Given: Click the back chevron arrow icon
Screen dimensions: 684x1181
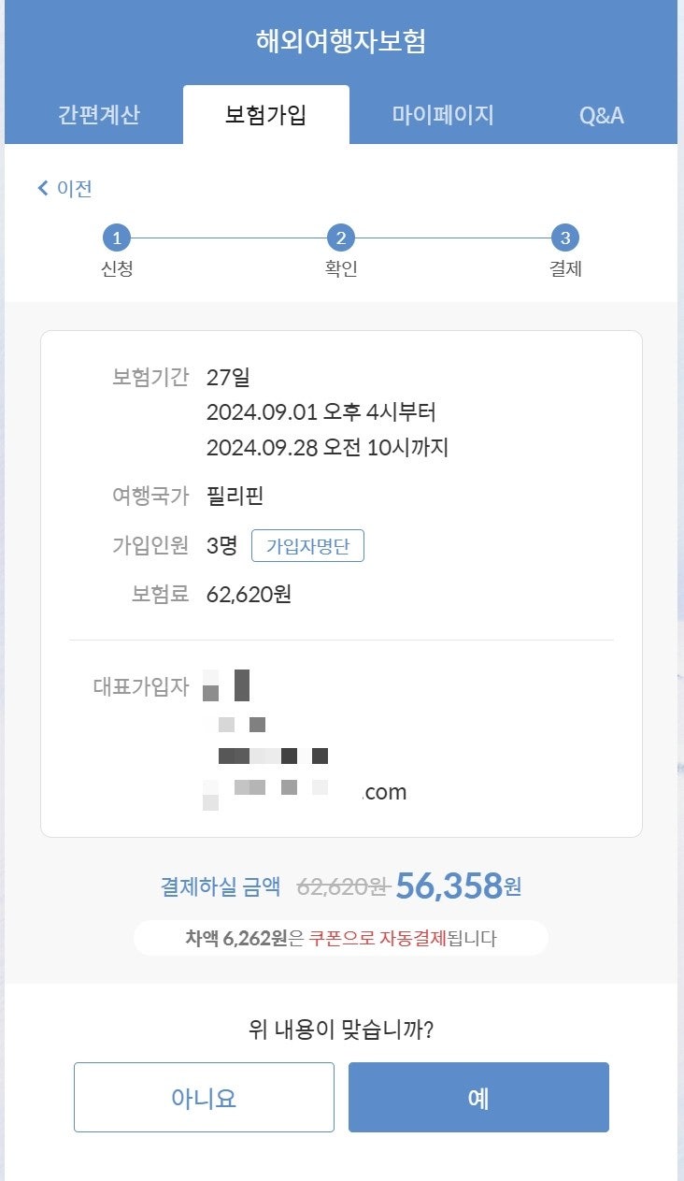Looking at the screenshot, I should pyautogui.click(x=42, y=188).
